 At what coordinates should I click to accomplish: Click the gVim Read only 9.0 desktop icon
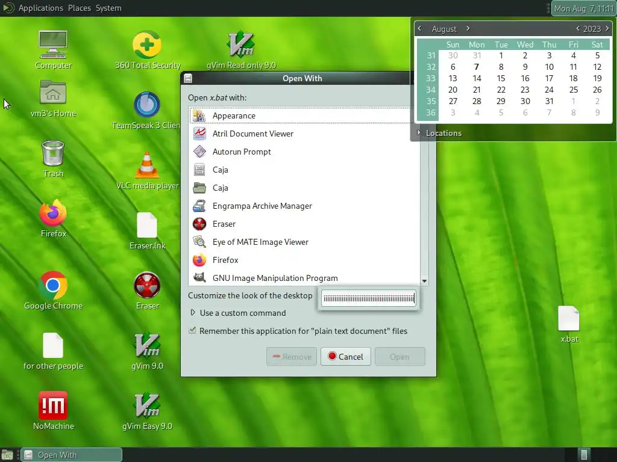(x=241, y=45)
